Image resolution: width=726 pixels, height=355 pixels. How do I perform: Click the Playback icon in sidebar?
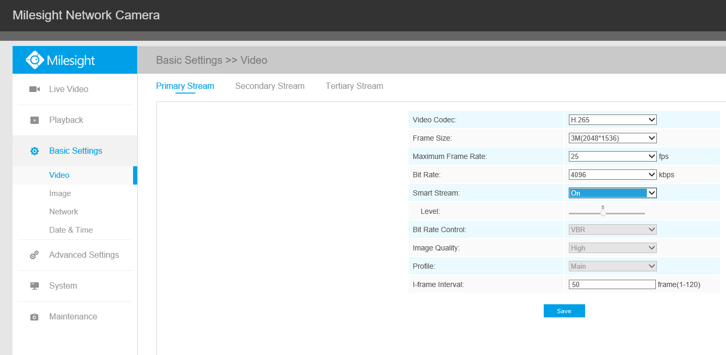[34, 120]
